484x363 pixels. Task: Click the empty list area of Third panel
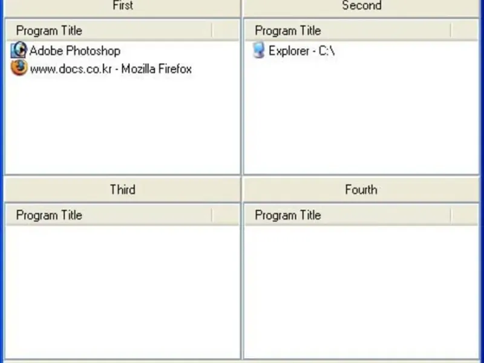(x=122, y=290)
